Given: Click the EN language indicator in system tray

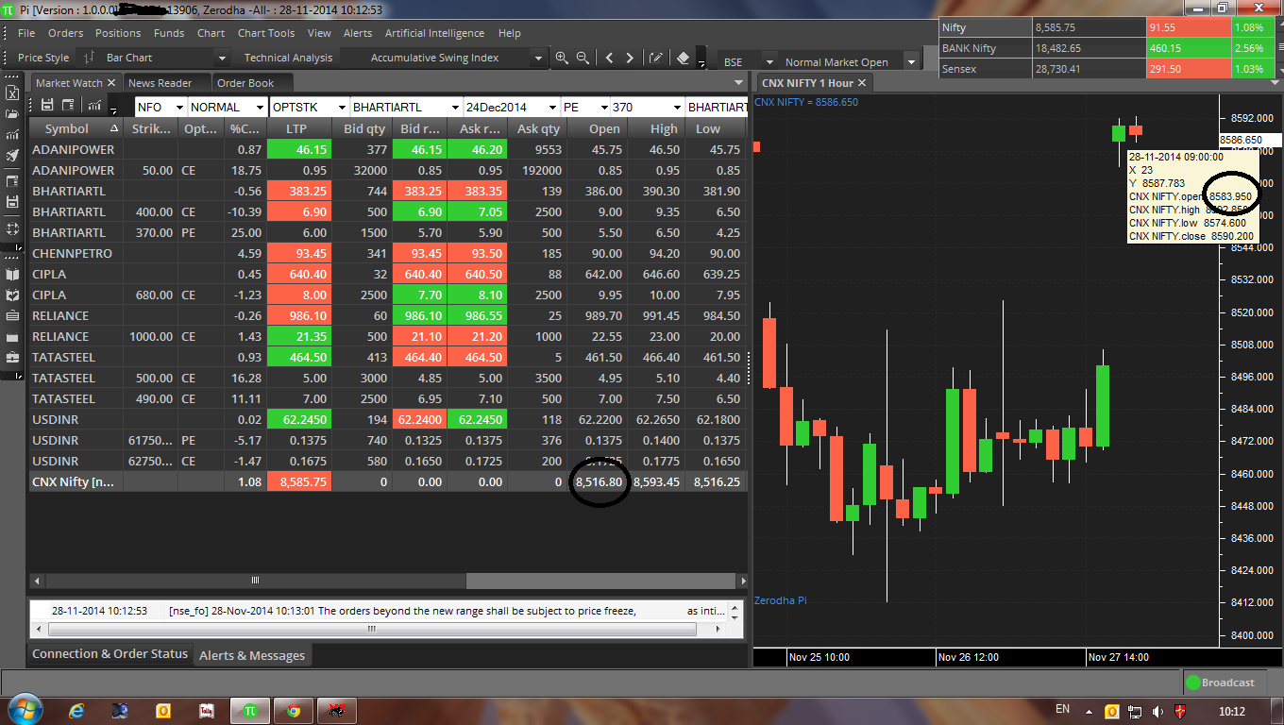Looking at the screenshot, I should (1062, 709).
